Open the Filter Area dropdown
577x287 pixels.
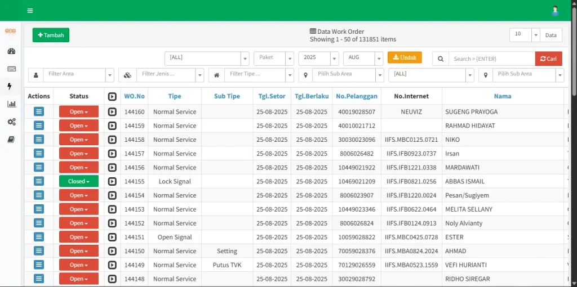tap(79, 75)
